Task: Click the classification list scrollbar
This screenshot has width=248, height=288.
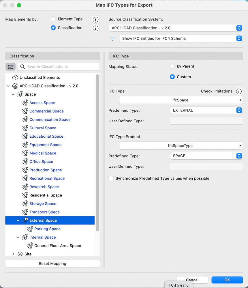Action: [x=97, y=153]
